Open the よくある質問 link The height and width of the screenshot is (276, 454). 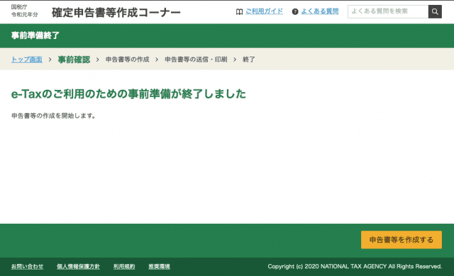(320, 11)
